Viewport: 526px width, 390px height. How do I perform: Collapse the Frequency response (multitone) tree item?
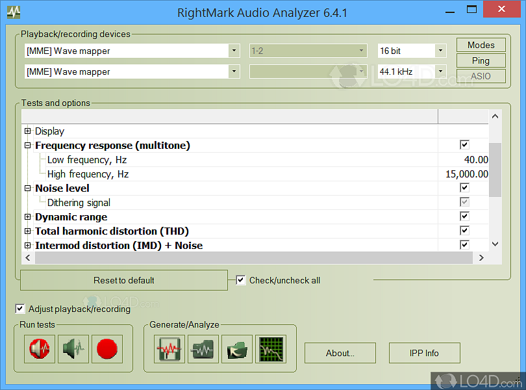tap(27, 145)
